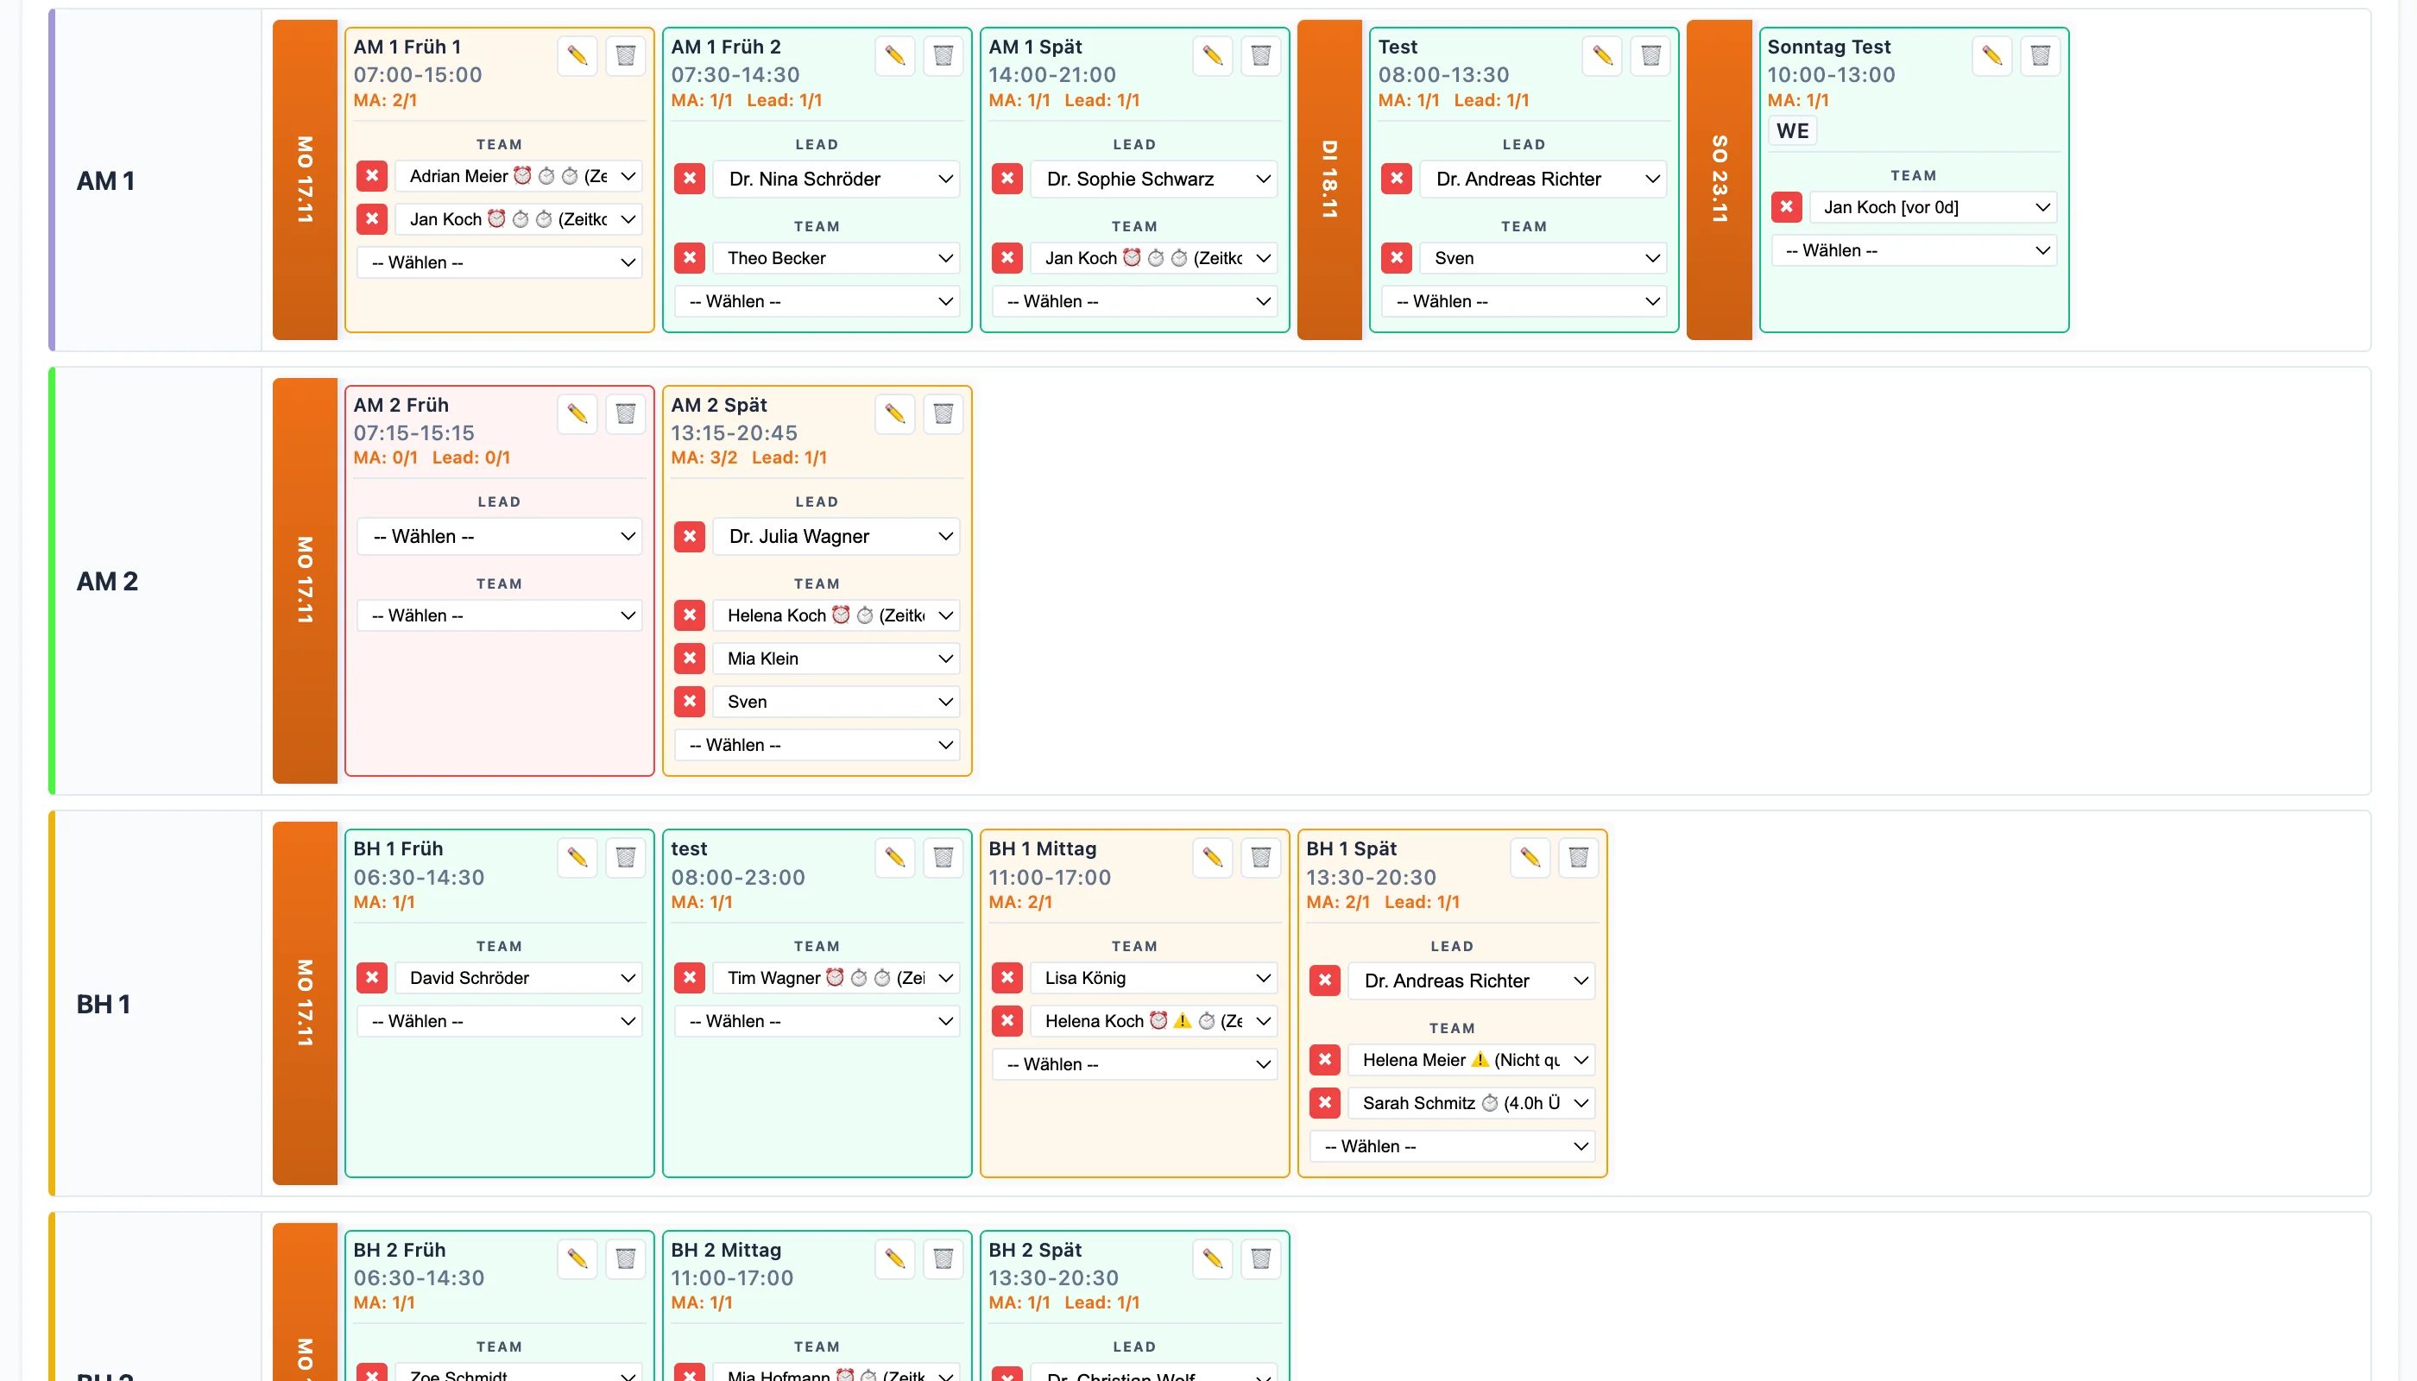Remove lead Dr. Sophie Schwarz
This screenshot has height=1381, width=2417.
(x=1007, y=179)
